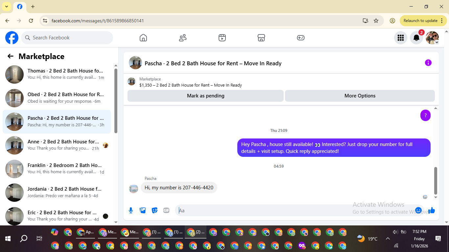Go back with the Marketplace back arrow
Image resolution: width=449 pixels, height=252 pixels.
[11, 56]
